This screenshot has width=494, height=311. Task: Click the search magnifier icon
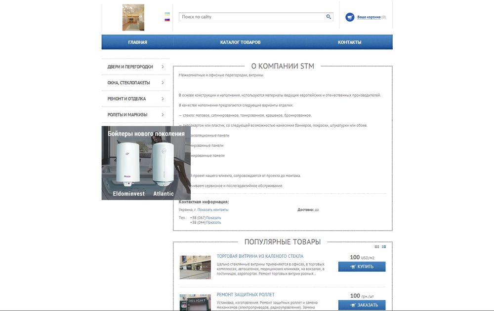click(x=329, y=17)
